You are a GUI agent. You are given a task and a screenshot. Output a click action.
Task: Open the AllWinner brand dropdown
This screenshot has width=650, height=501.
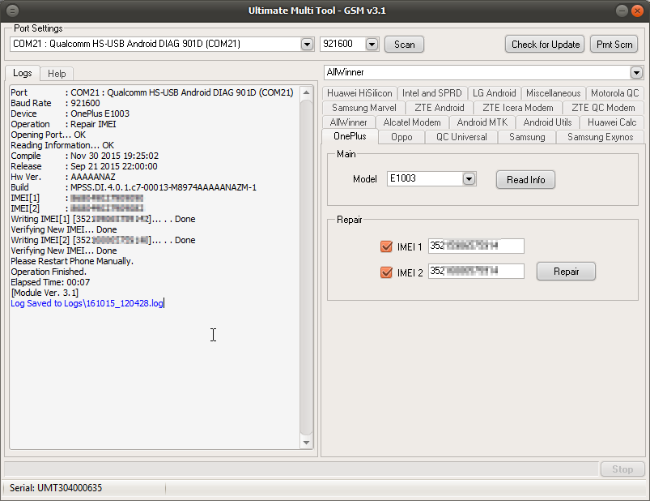tap(636, 72)
